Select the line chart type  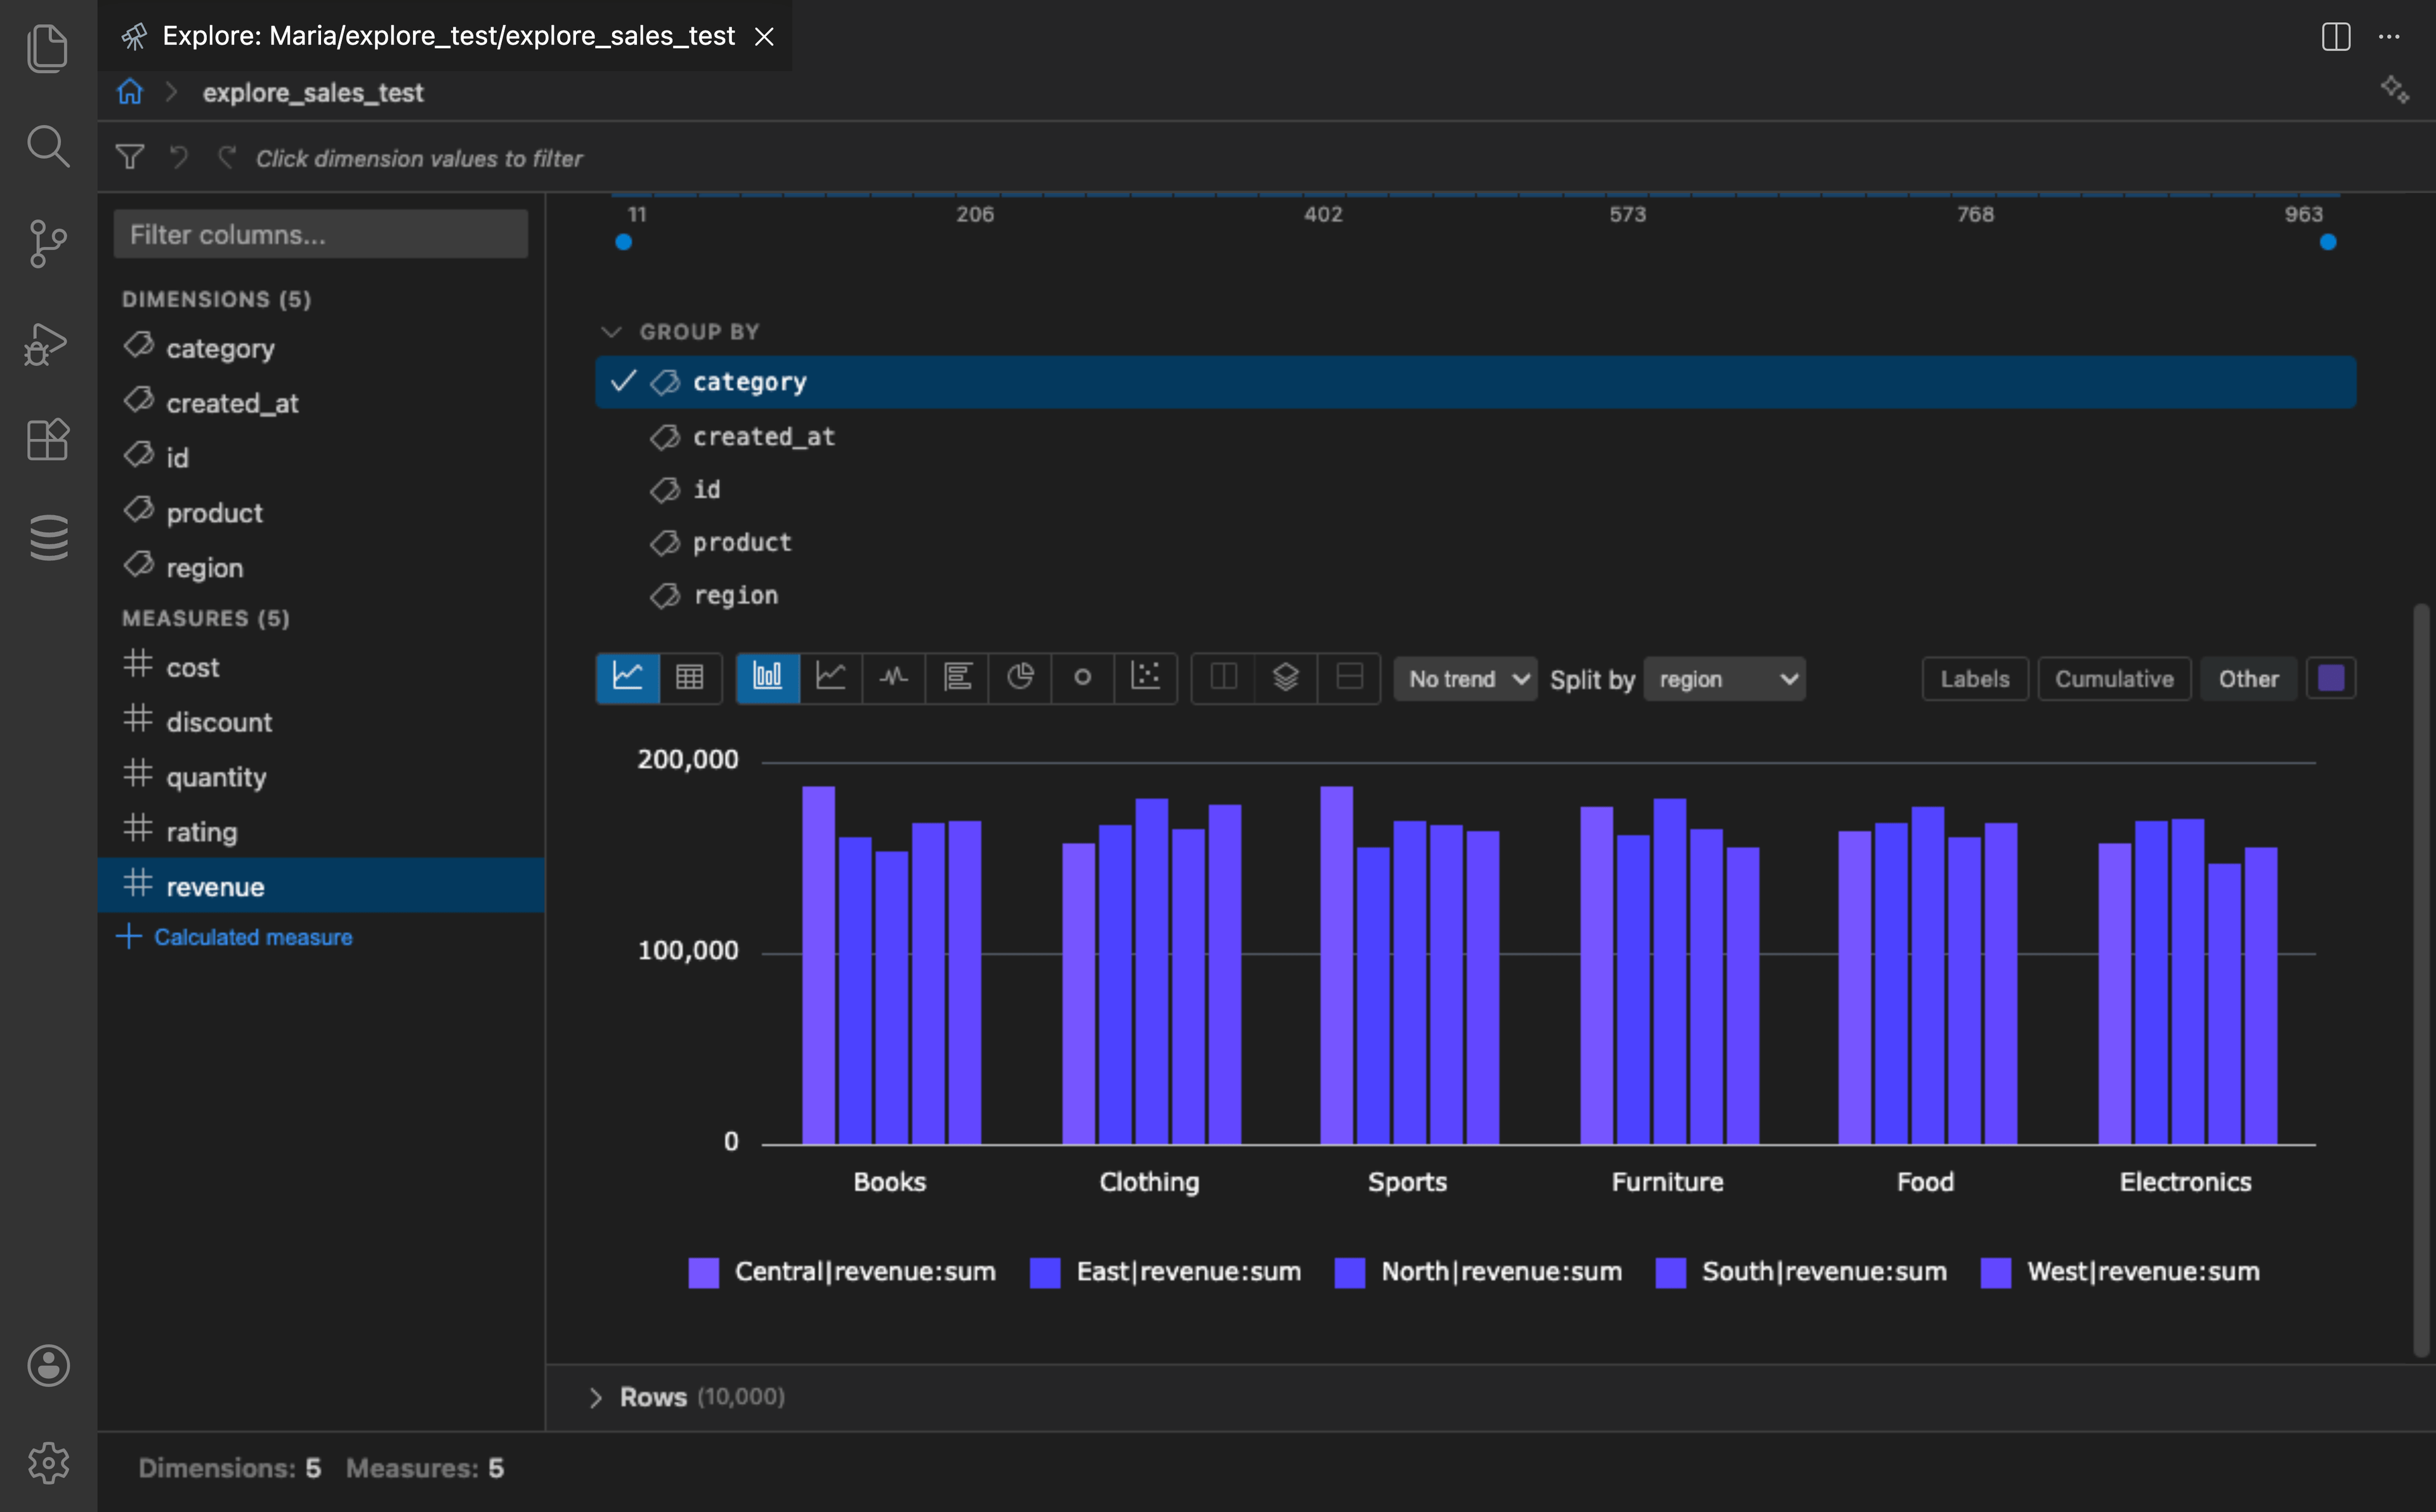point(832,678)
